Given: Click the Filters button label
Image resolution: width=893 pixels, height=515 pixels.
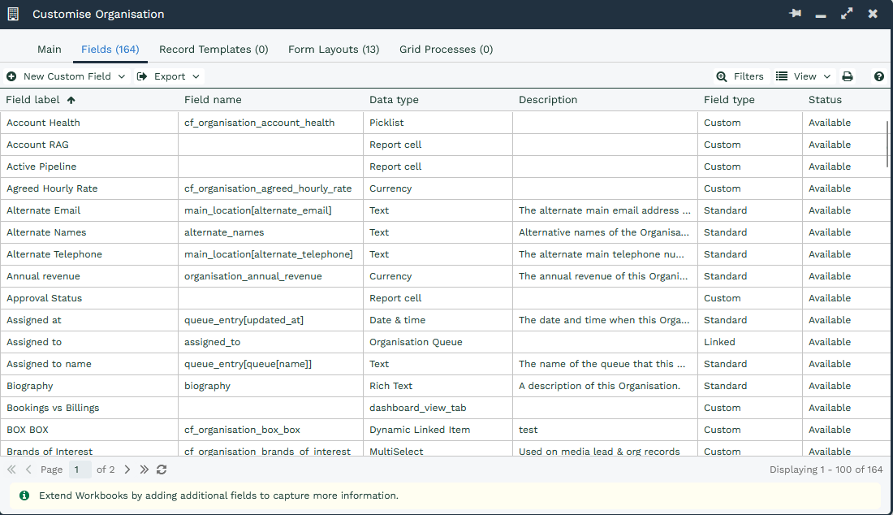Looking at the screenshot, I should click(748, 76).
